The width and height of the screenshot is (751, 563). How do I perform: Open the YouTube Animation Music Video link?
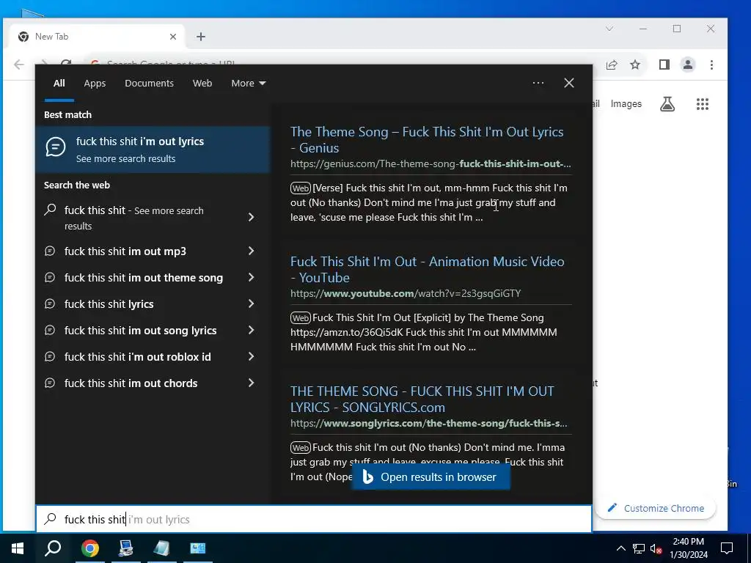click(428, 270)
